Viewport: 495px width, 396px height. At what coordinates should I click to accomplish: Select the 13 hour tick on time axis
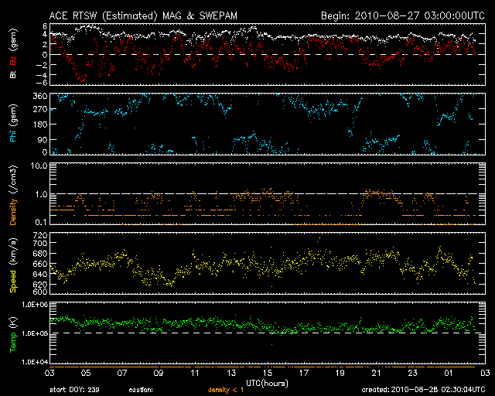point(231,372)
